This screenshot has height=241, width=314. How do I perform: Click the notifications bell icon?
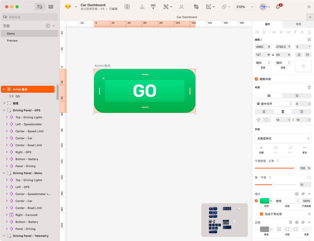point(278,7)
